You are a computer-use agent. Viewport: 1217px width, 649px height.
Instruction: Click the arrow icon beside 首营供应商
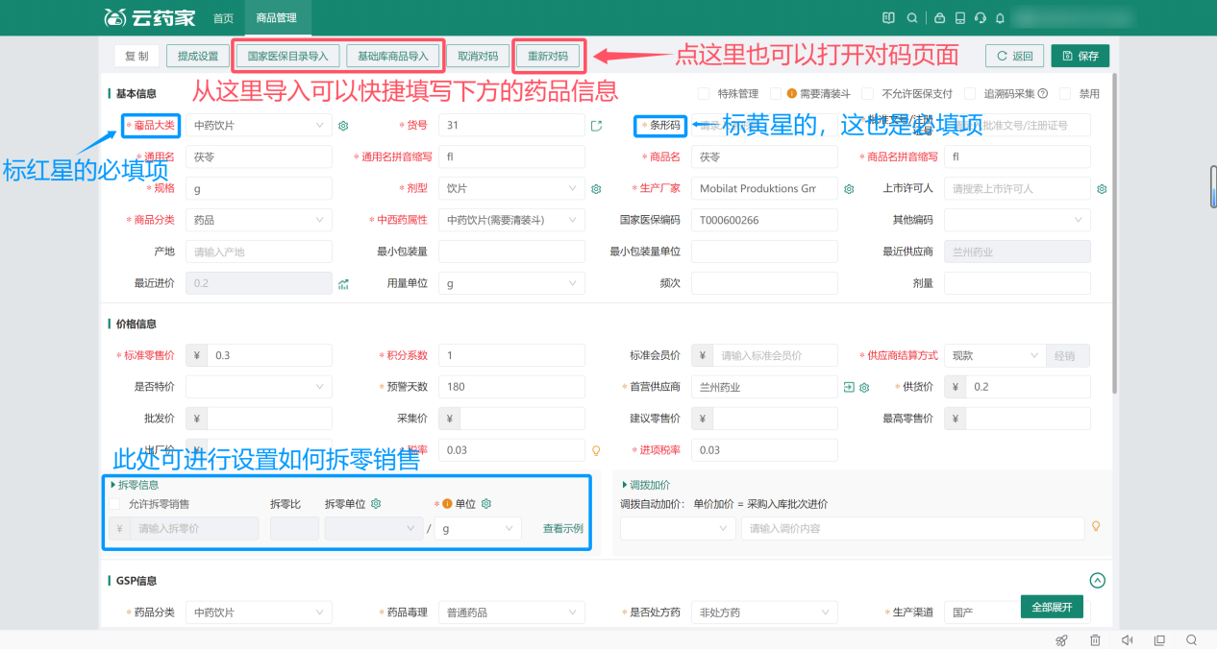pos(849,387)
